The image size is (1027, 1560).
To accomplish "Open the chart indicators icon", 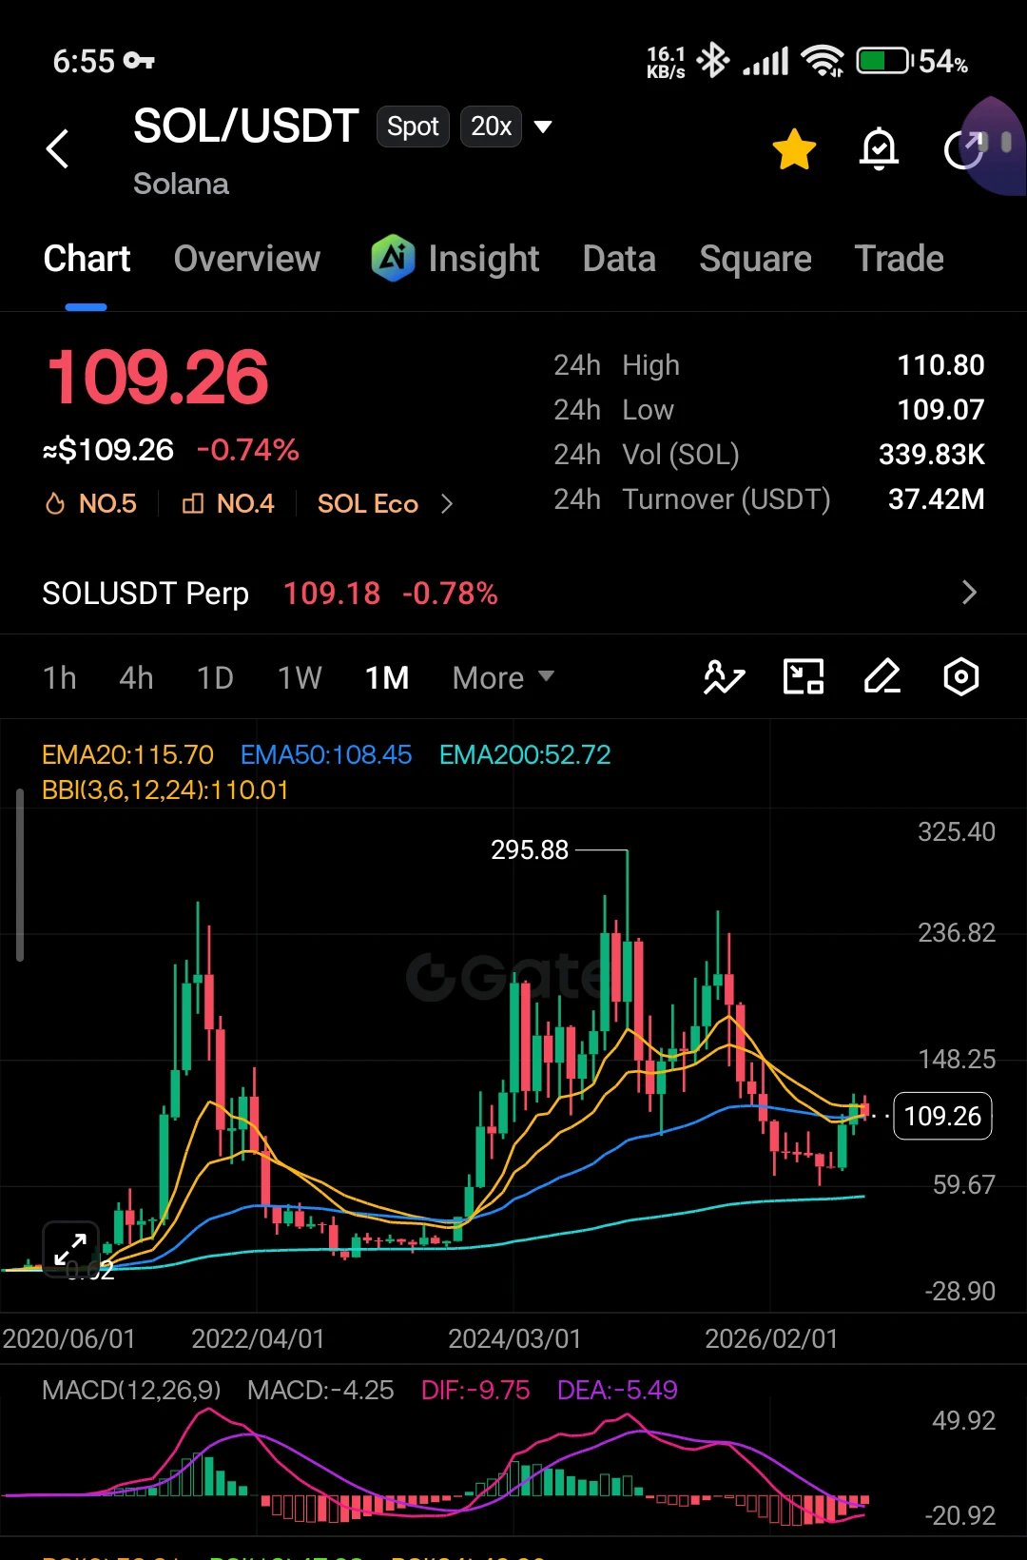I will tap(724, 677).
